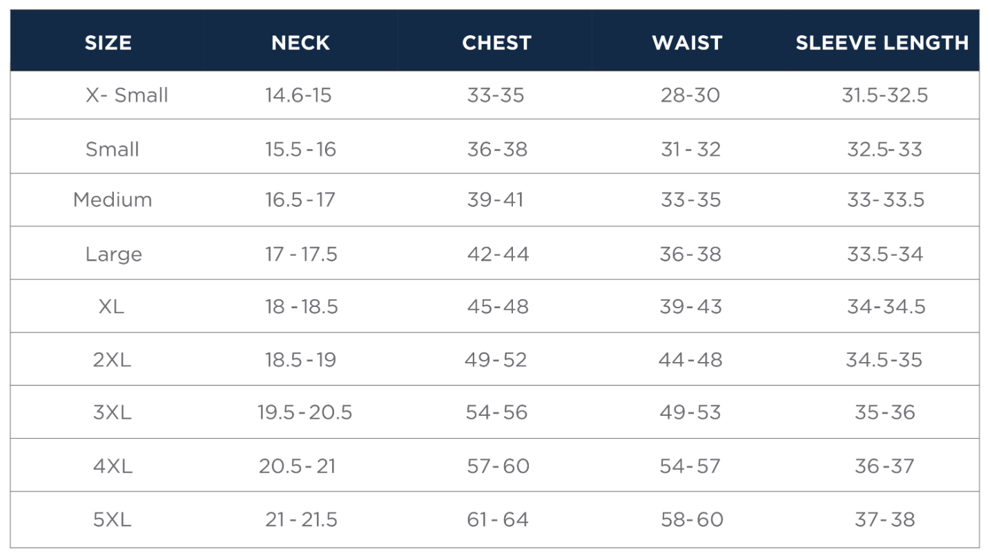This screenshot has width=990, height=560.
Task: Click neck value 14.6-15
Action: pyautogui.click(x=298, y=95)
